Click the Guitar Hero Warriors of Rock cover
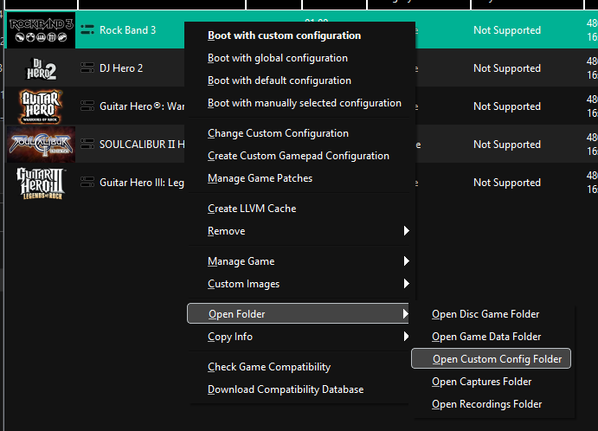This screenshot has height=431, width=598. (42, 106)
